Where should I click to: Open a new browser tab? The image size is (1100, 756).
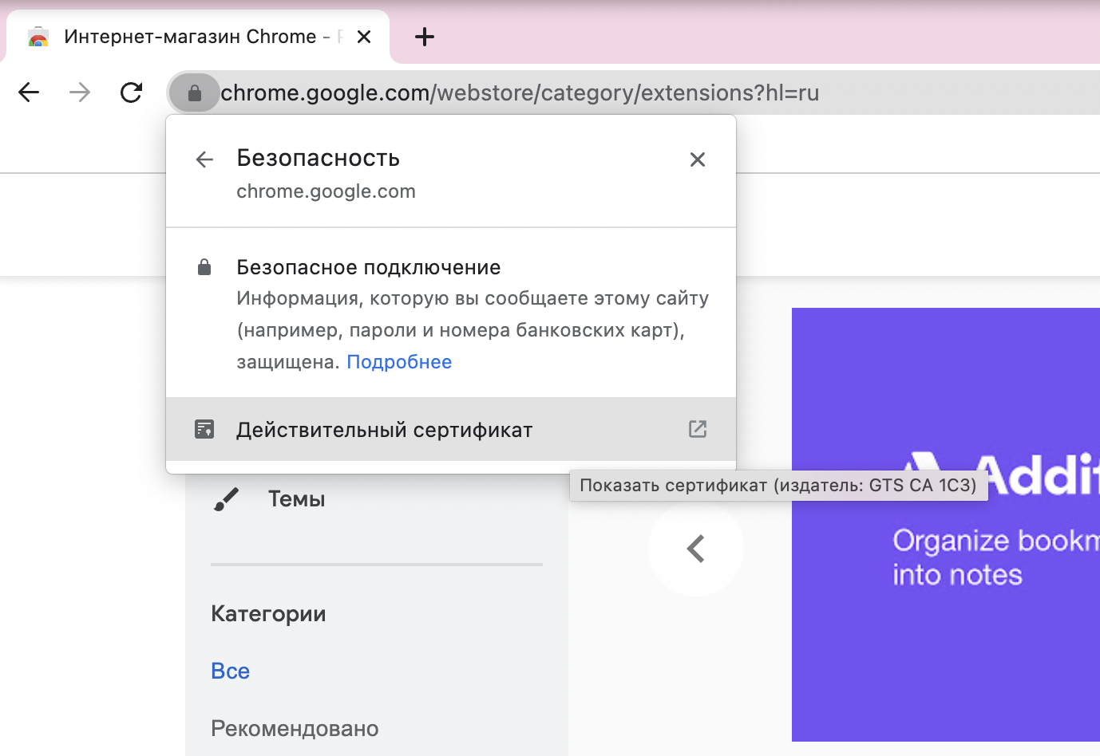pos(424,36)
